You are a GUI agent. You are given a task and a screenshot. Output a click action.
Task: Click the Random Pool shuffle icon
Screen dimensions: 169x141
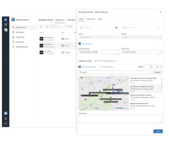13,27
